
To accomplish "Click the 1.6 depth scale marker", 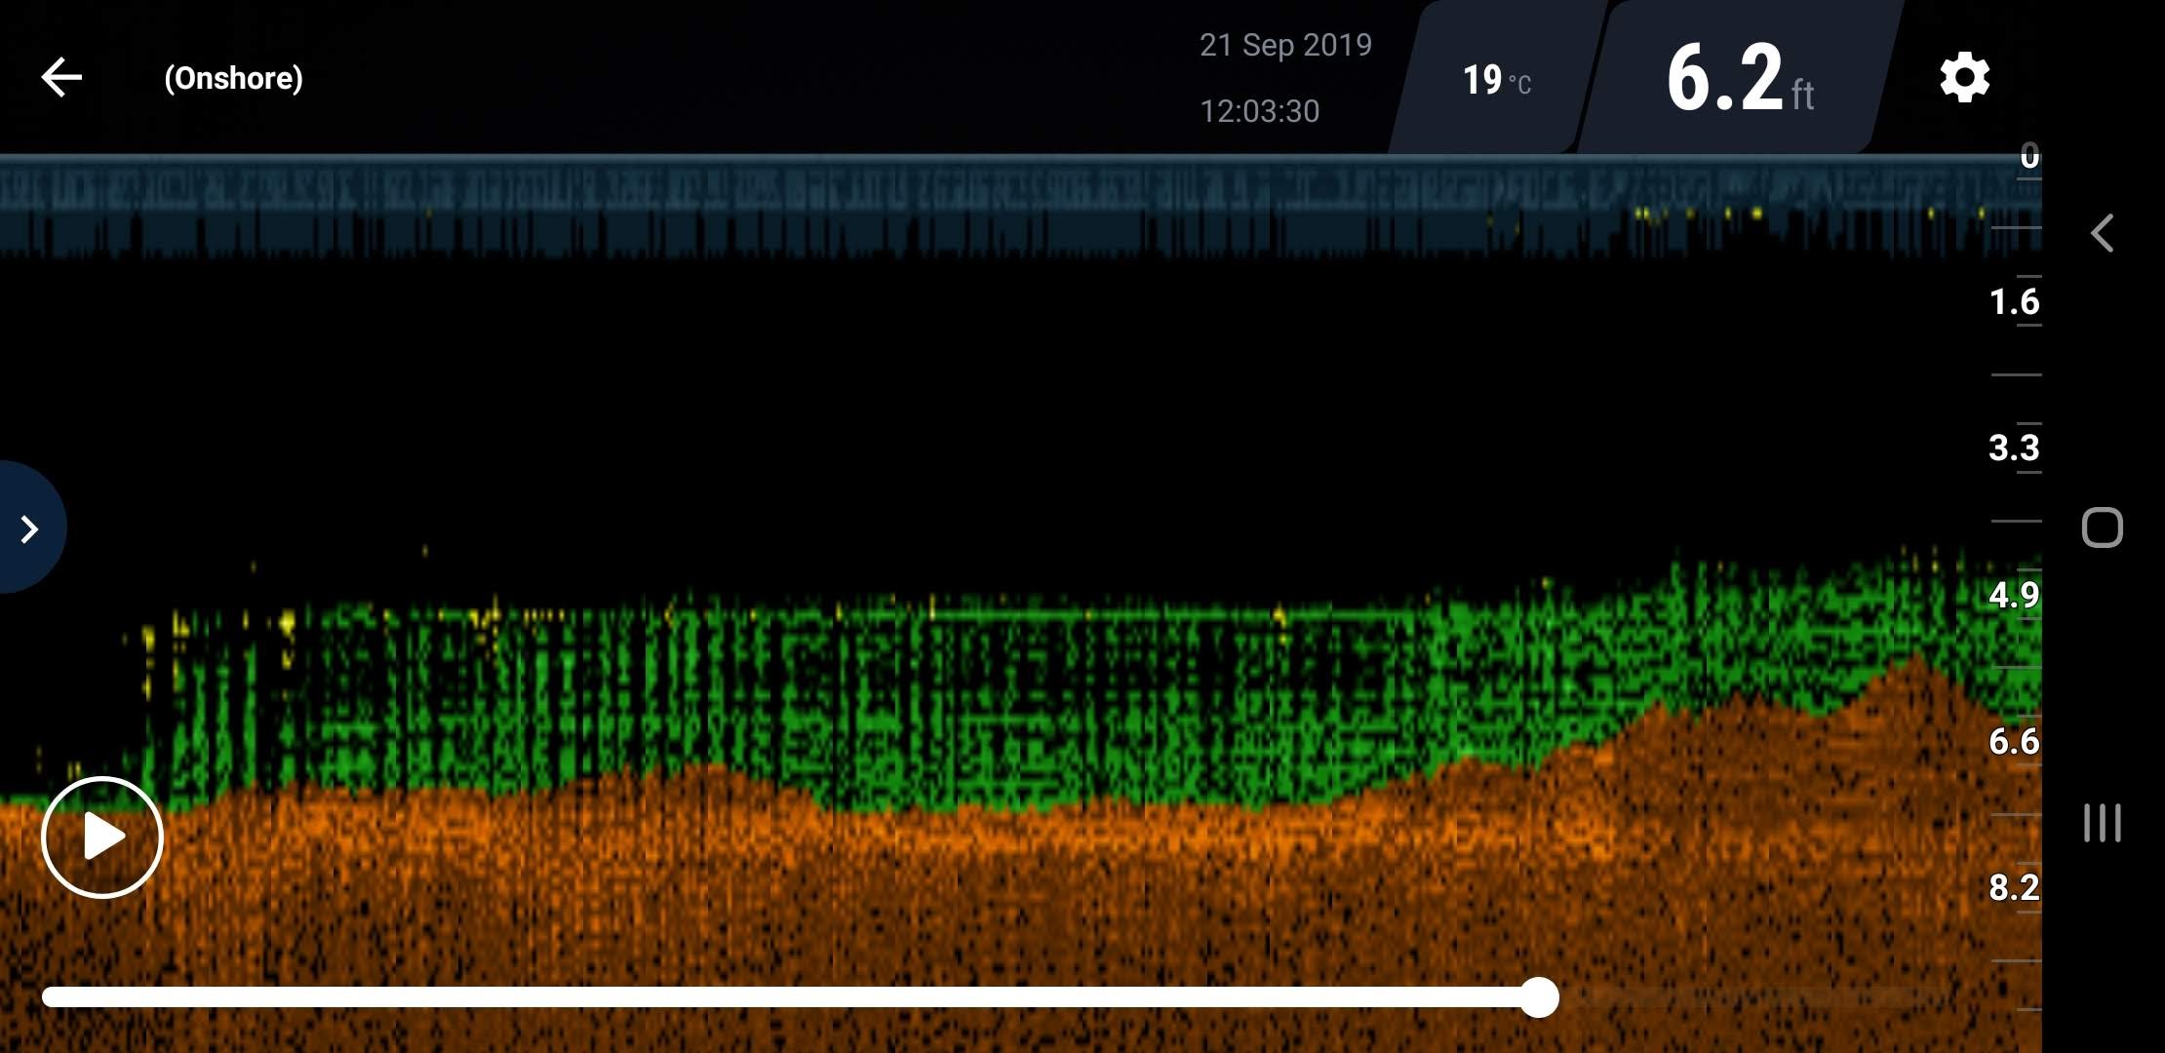I will [2013, 301].
